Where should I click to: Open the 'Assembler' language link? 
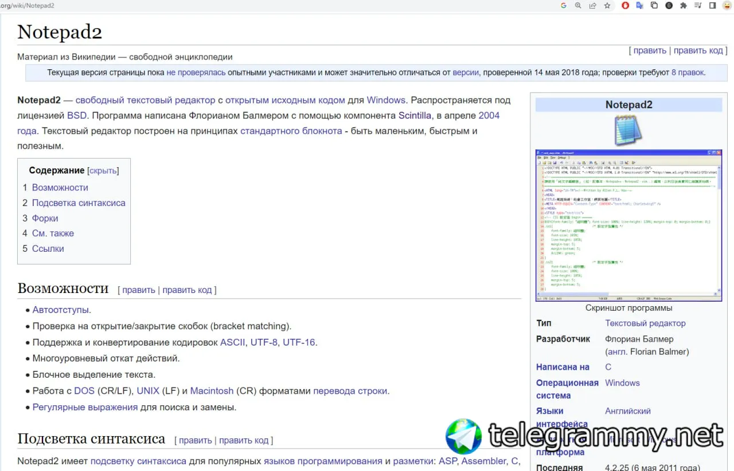485,461
